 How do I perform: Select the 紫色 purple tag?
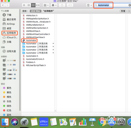7,88
